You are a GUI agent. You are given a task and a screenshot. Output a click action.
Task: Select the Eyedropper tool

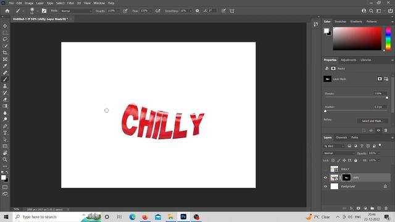(x=5, y=66)
